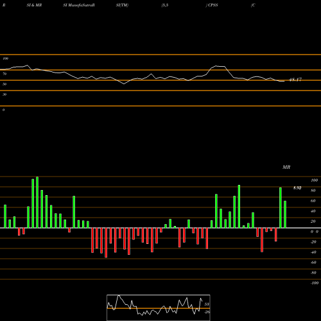This screenshot has width=321, height=321.
Task: Open the mini RSI overview chart thumbnail
Action: [159, 308]
